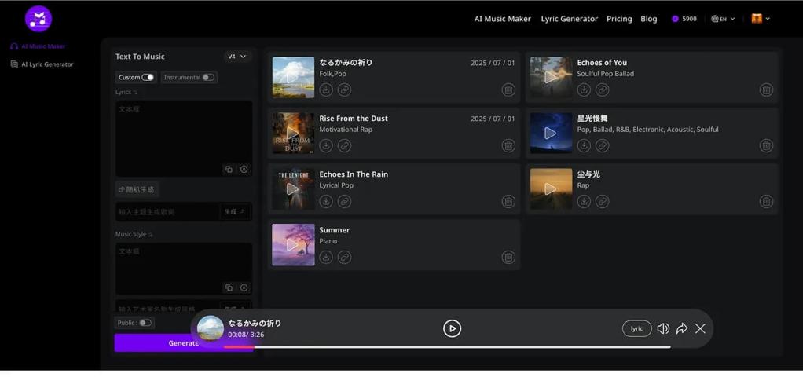The height and width of the screenshot is (377, 803).
Task: Go to the Pricing page
Action: point(619,19)
